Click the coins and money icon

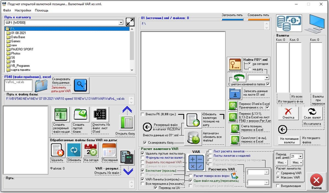pos(289,23)
